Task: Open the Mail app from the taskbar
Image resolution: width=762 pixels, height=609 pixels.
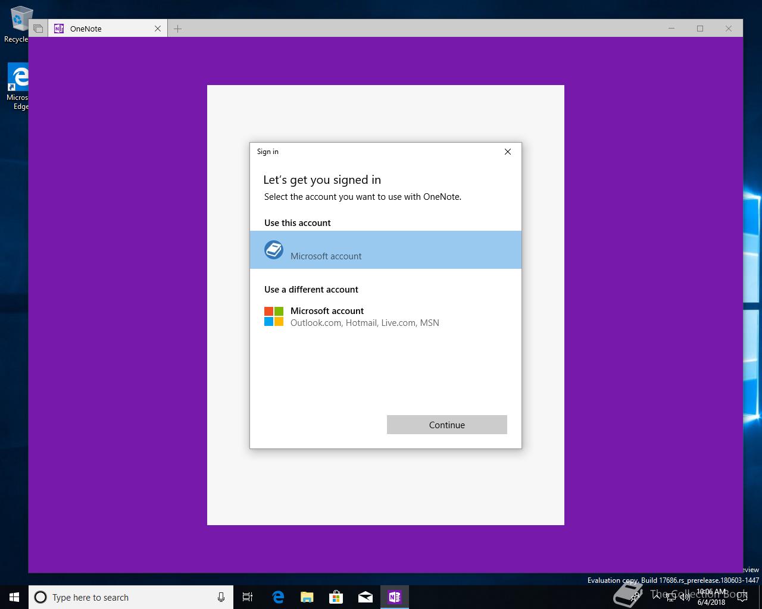Action: (x=365, y=597)
